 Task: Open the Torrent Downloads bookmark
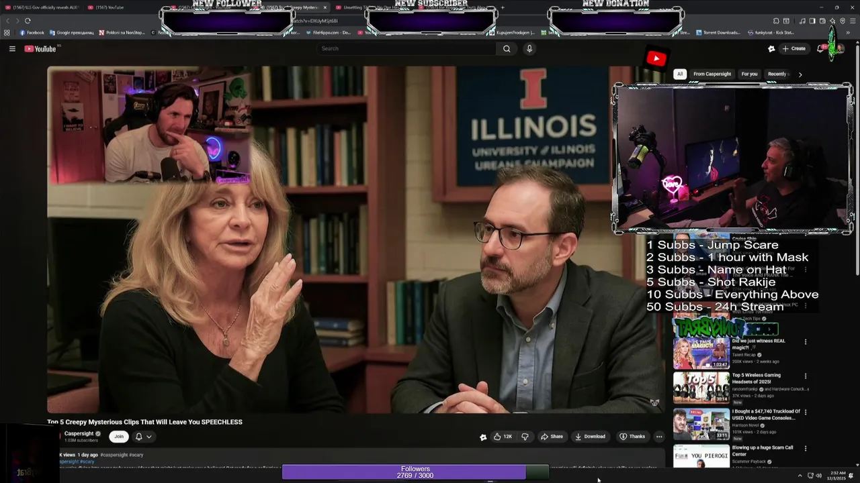[x=718, y=32]
